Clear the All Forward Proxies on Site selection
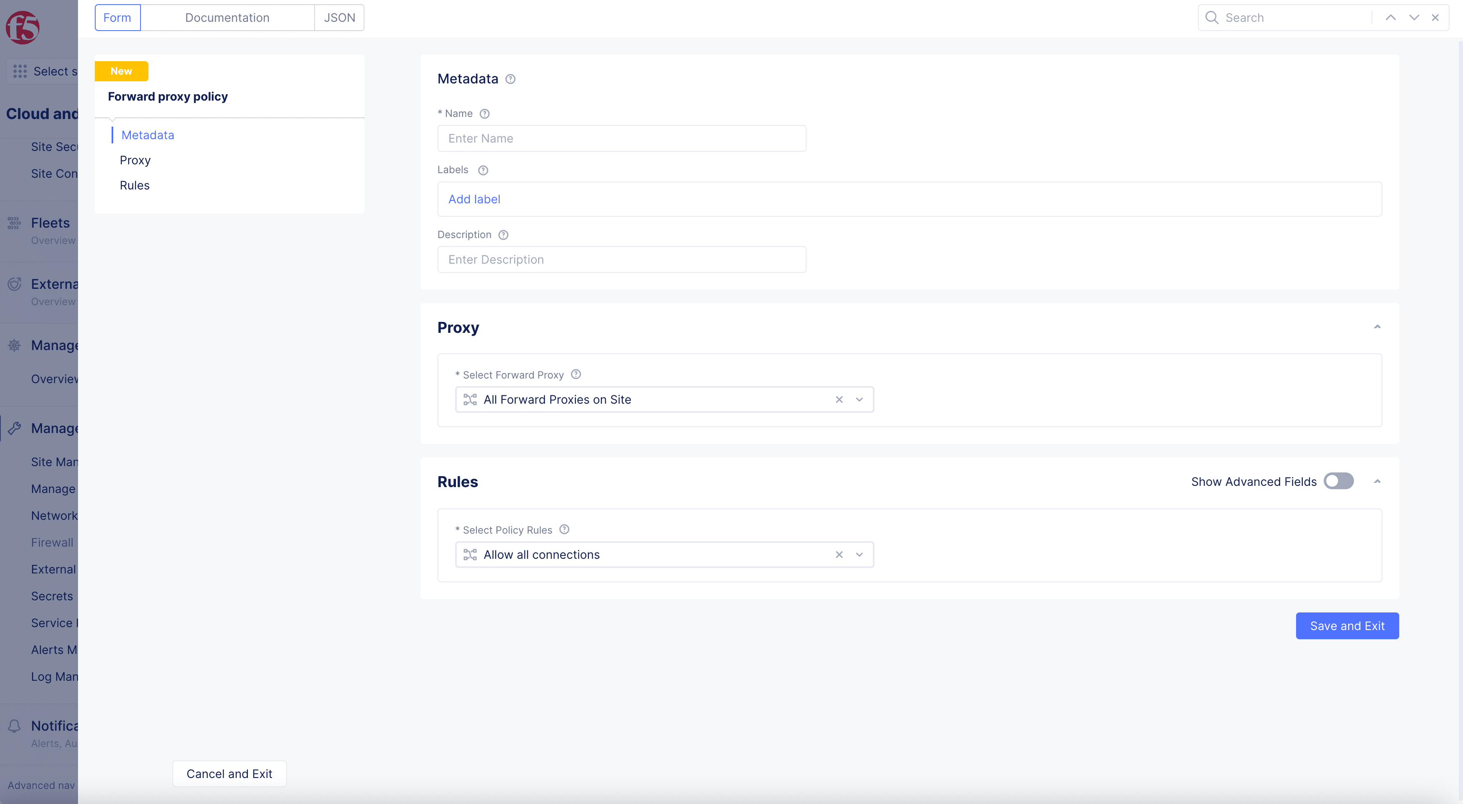 [x=839, y=399]
